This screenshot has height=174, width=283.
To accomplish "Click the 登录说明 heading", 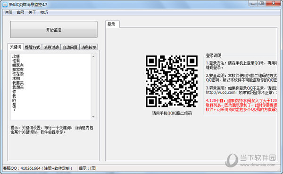I will click(x=214, y=55).
